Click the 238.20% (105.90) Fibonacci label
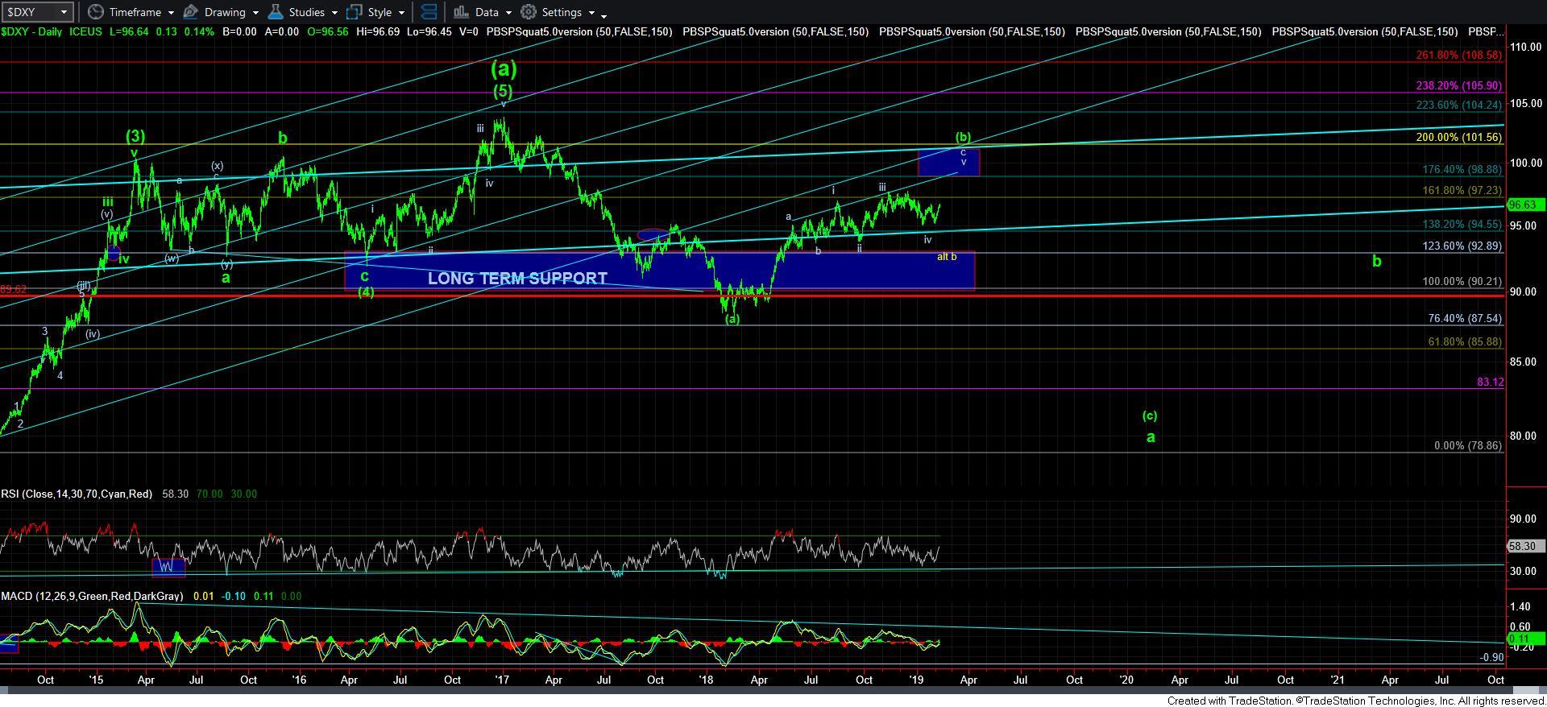Image resolution: width=1547 pixels, height=707 pixels. (x=1458, y=85)
